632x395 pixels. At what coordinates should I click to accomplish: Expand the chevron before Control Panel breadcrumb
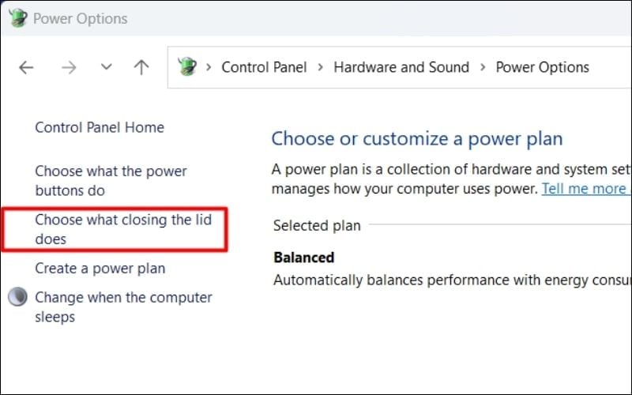[209, 68]
